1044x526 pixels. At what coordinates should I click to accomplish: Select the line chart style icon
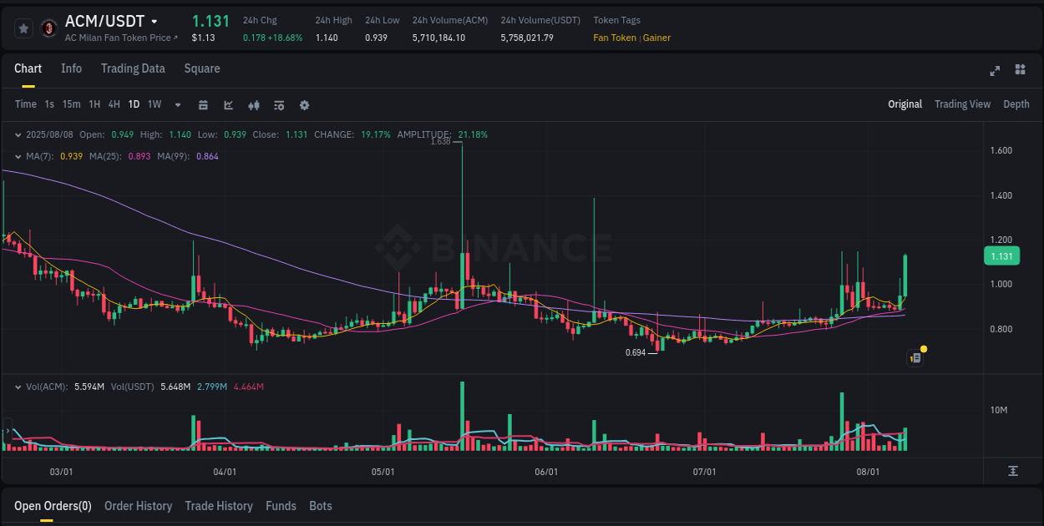228,104
